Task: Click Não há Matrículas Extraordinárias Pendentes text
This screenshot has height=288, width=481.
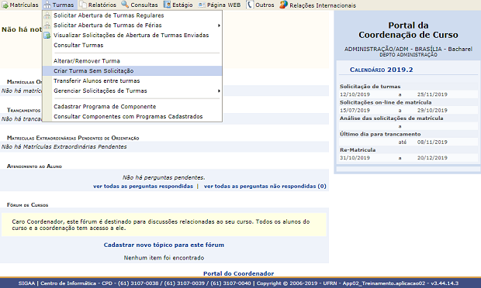Action: point(64,147)
